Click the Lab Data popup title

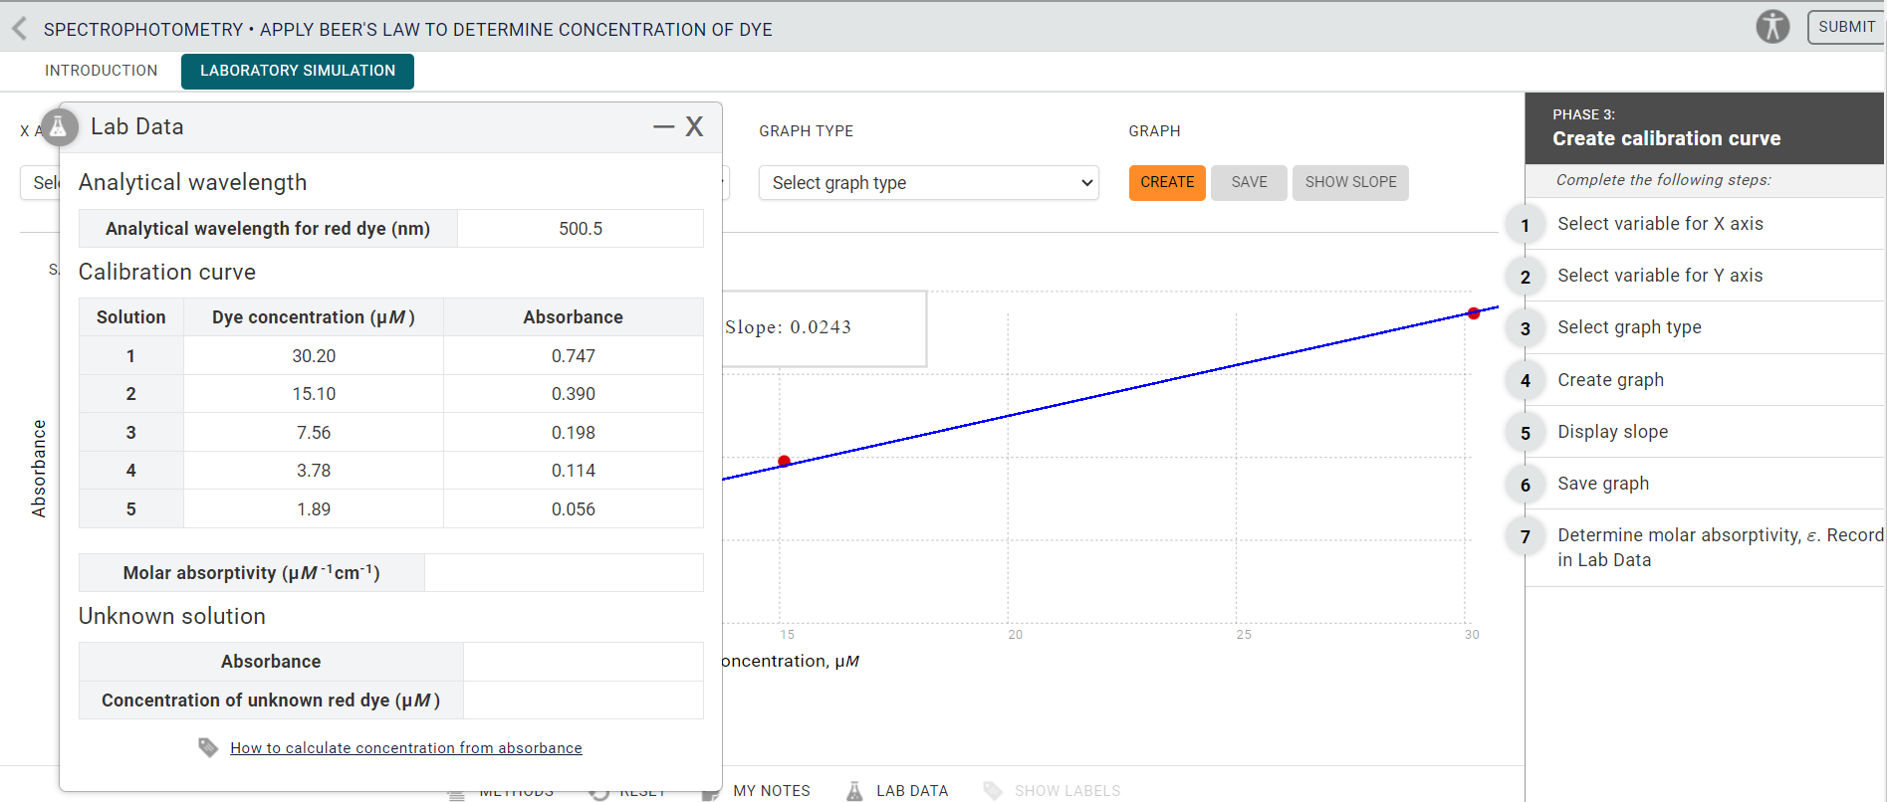(x=137, y=127)
